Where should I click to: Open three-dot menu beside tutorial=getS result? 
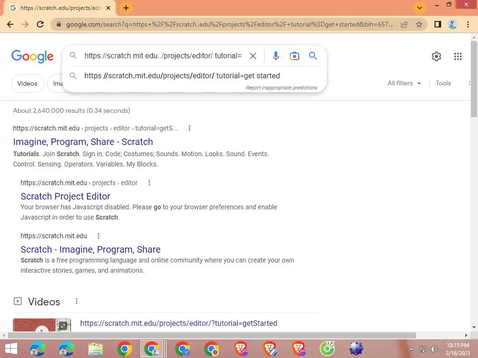click(x=190, y=128)
